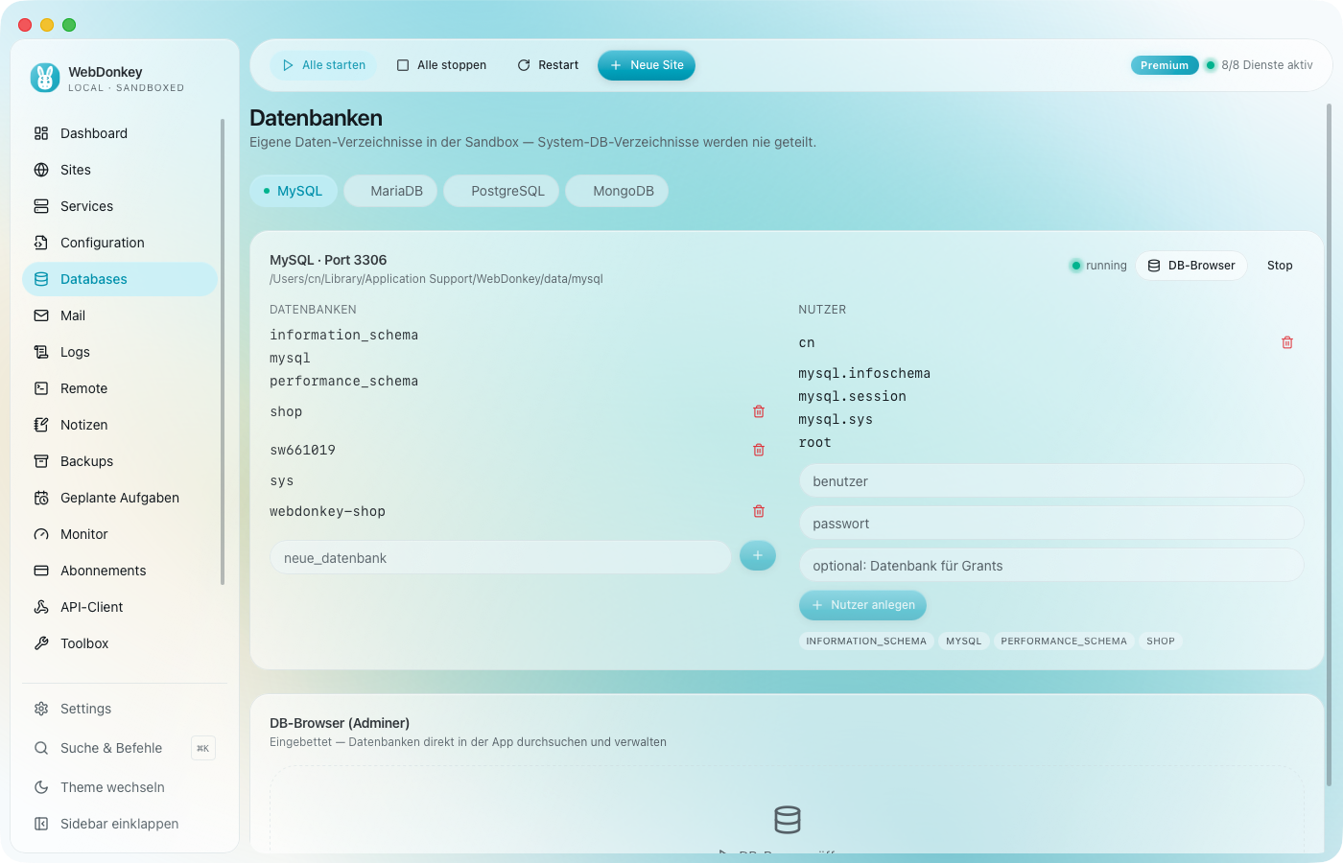Open the Backups page
The image size is (1343, 863).
point(121,461)
